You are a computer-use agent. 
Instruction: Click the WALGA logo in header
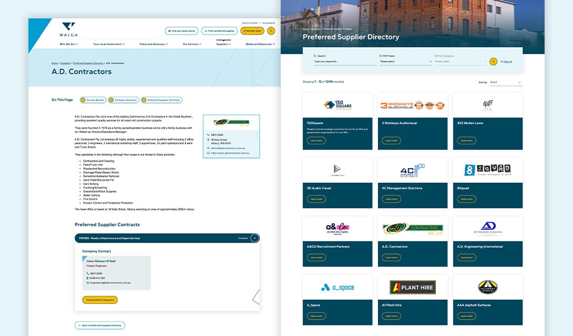click(69, 29)
